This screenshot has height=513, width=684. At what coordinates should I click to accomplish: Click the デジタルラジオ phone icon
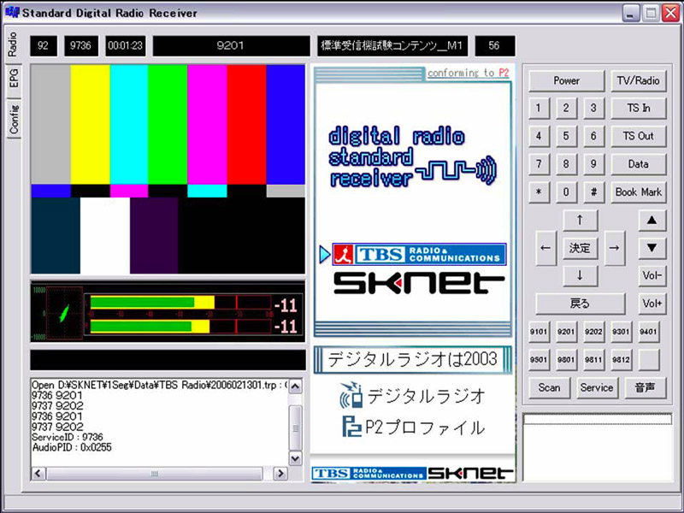point(351,395)
